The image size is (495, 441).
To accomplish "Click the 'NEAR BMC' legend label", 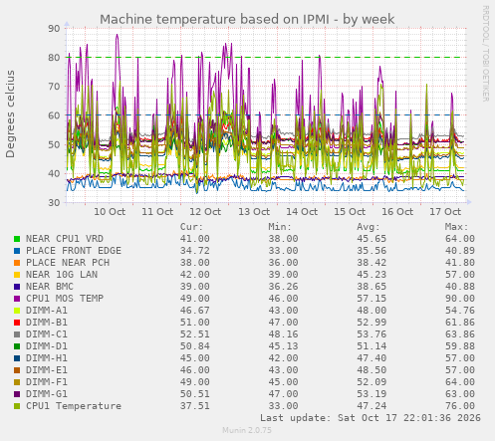I will tap(50, 287).
